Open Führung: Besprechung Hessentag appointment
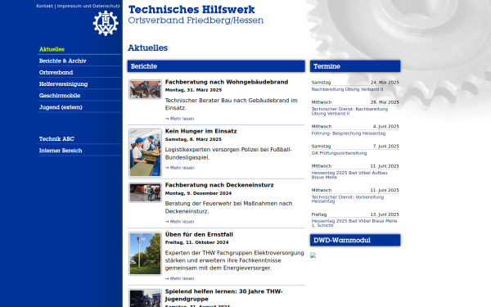The width and height of the screenshot is (491, 307). 349,133
